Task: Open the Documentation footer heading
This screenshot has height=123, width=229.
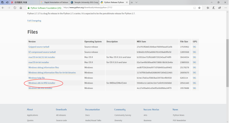Action: 92,109
